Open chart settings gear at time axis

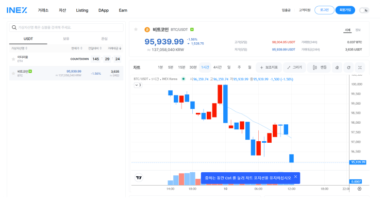(359, 189)
